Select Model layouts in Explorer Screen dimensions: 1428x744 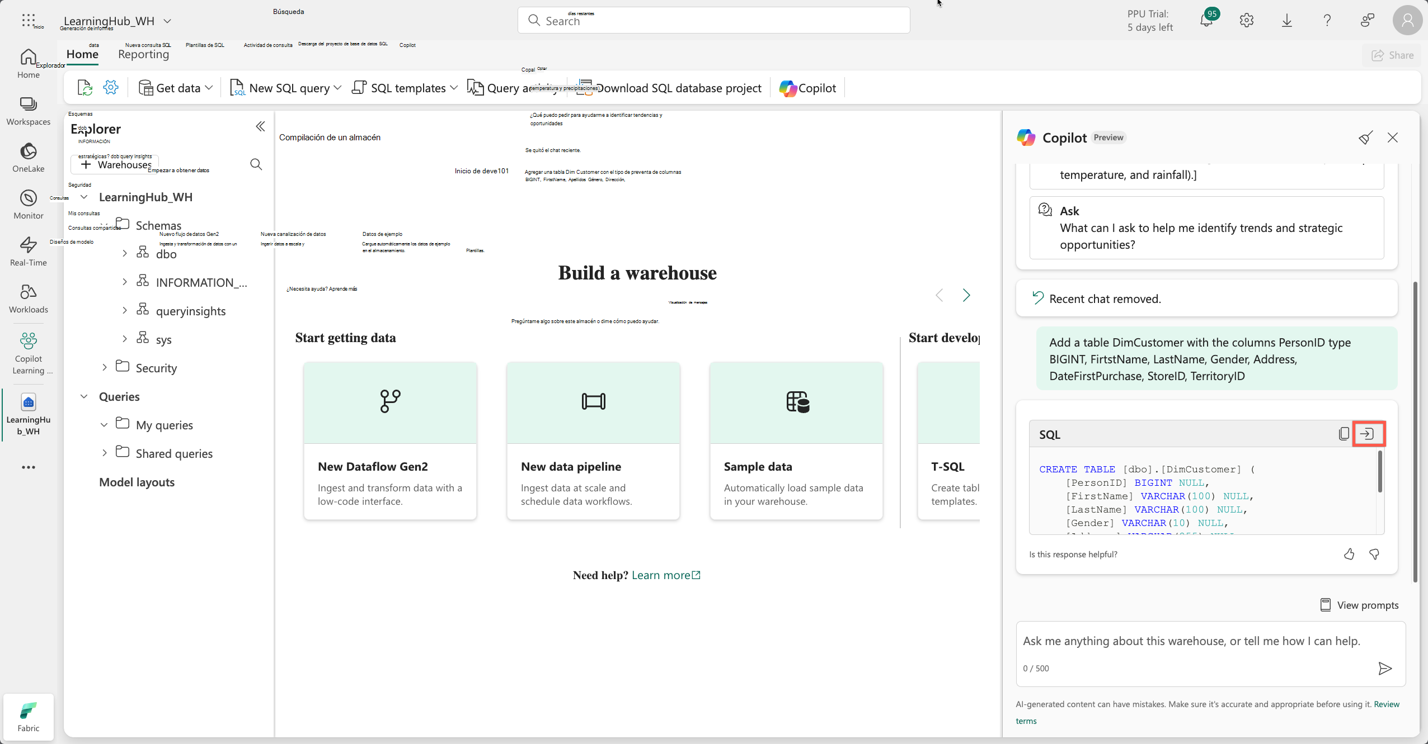pos(137,482)
